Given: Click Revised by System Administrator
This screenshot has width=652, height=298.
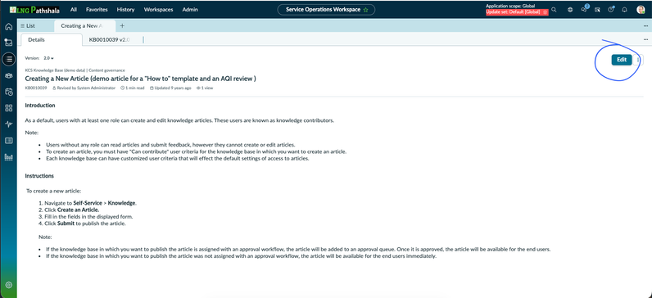Looking at the screenshot, I should tap(84, 88).
